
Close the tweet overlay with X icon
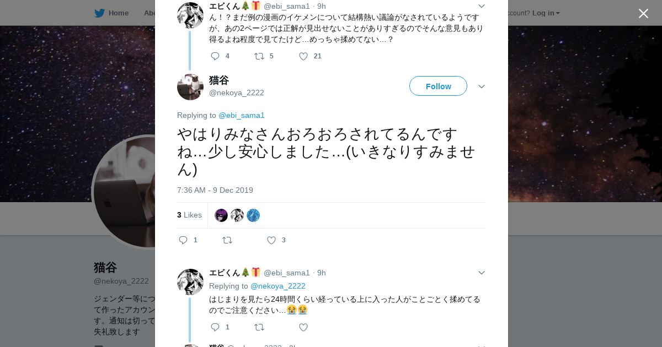[x=643, y=13]
